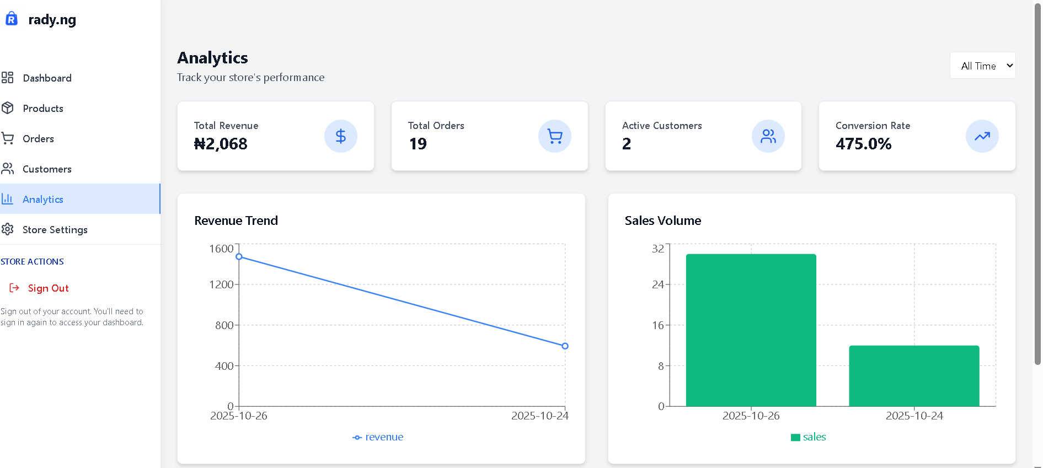Toggle the revenue legend entry
The width and height of the screenshot is (1043, 468).
(x=378, y=437)
